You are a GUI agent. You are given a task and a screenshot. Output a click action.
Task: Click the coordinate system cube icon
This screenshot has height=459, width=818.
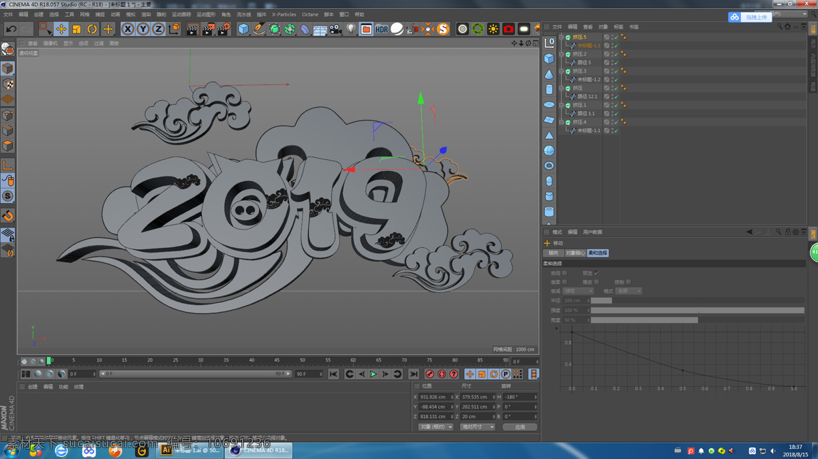(x=175, y=29)
